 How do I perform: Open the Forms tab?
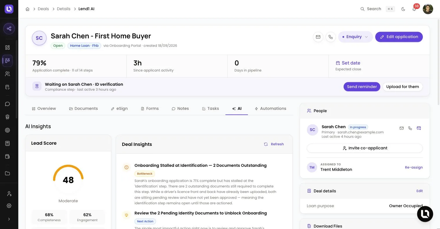tap(150, 108)
